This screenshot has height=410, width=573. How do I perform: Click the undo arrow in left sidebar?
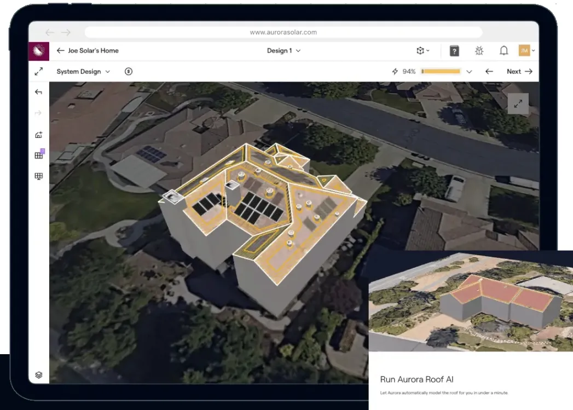coord(38,92)
